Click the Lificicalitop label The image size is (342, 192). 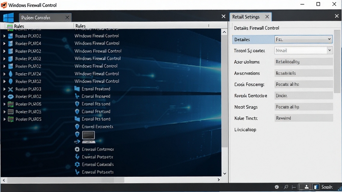(x=245, y=130)
